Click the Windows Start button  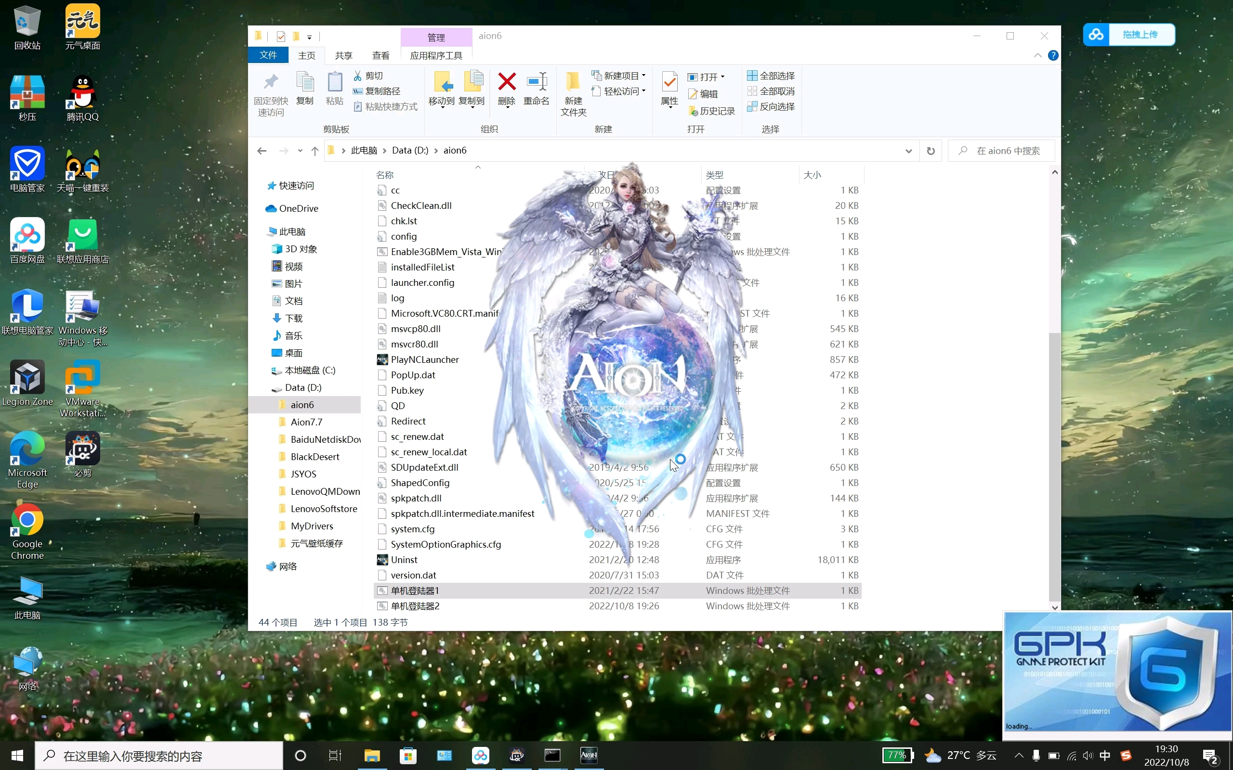(x=17, y=755)
